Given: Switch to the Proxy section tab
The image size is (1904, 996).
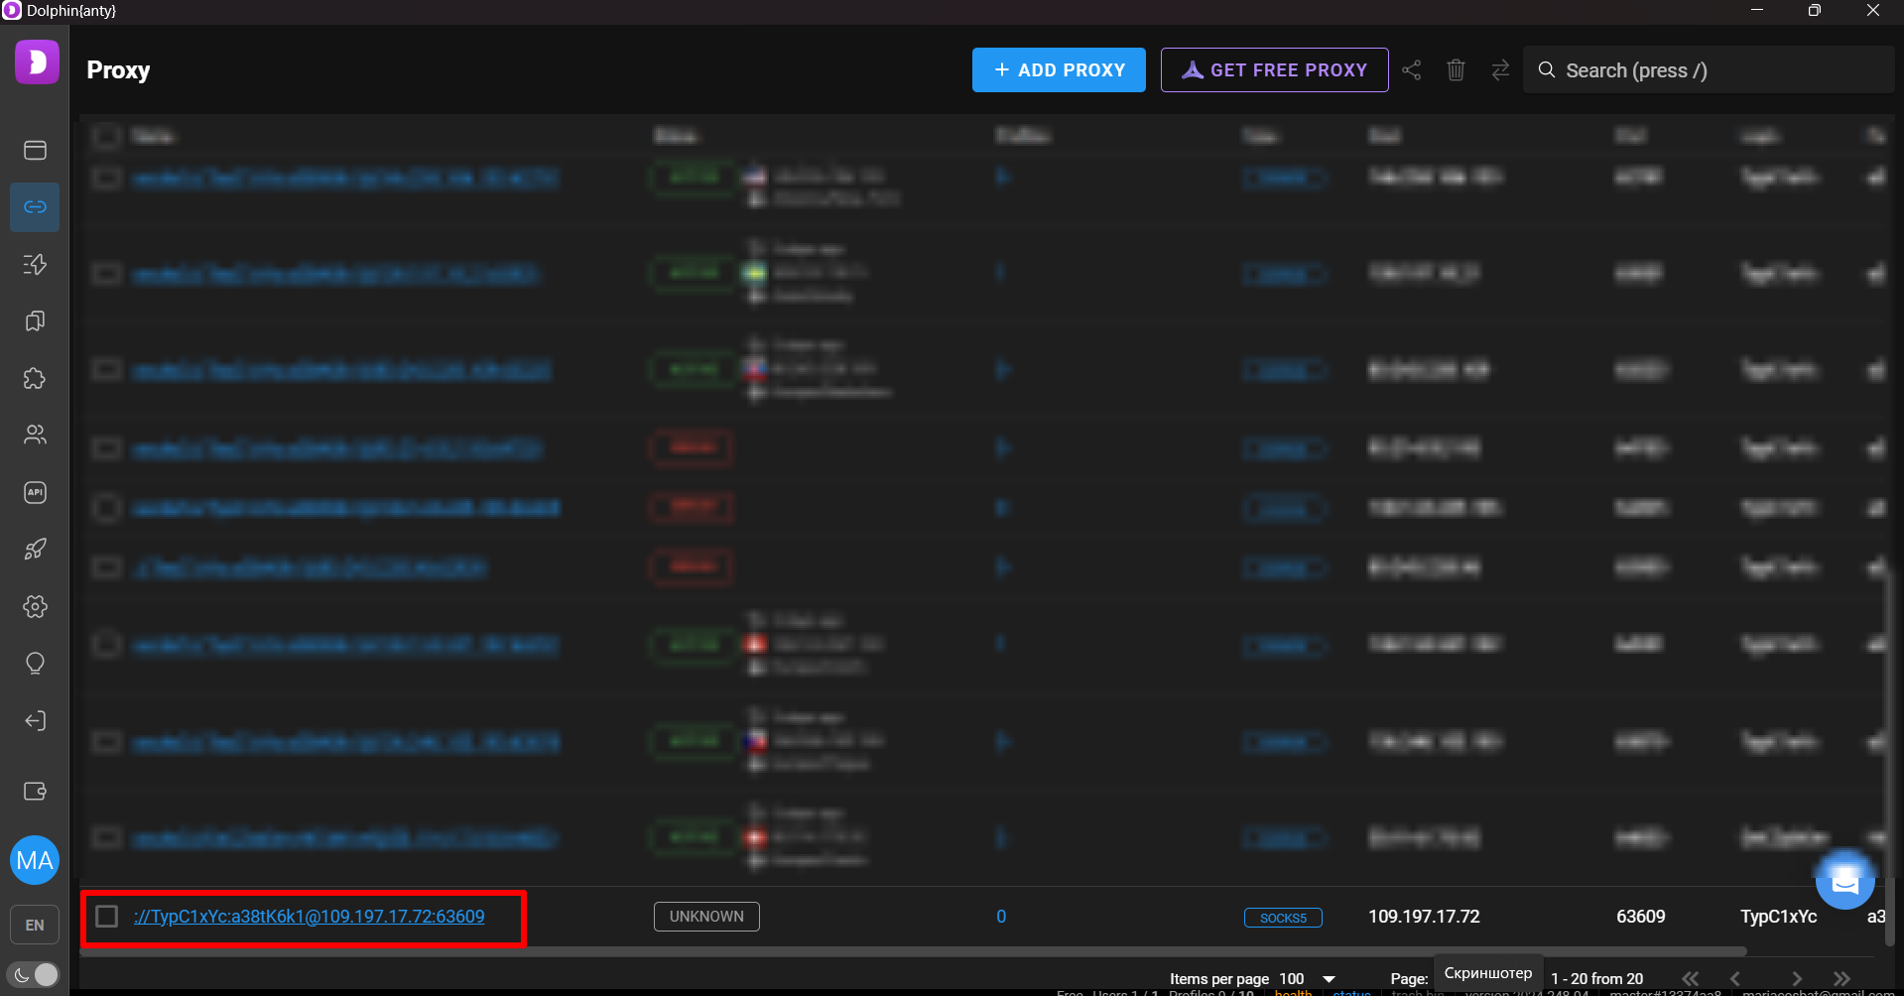Looking at the screenshot, I should pos(35,207).
